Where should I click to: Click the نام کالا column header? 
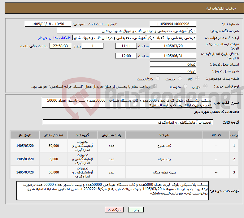tap(164, 135)
